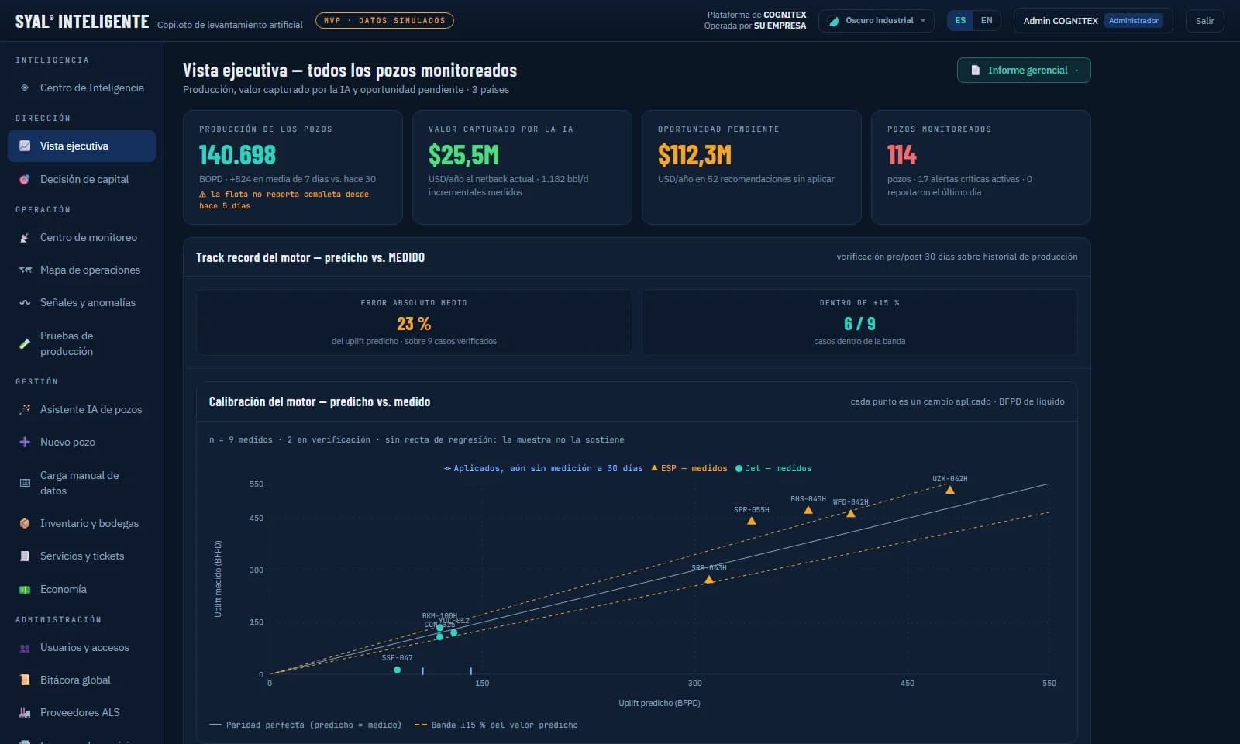
Task: Switch language to ES
Action: point(960,21)
